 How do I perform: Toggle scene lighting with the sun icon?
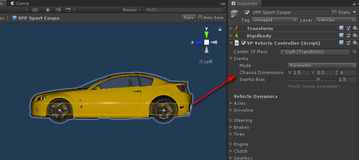pyautogui.click(x=48, y=10)
